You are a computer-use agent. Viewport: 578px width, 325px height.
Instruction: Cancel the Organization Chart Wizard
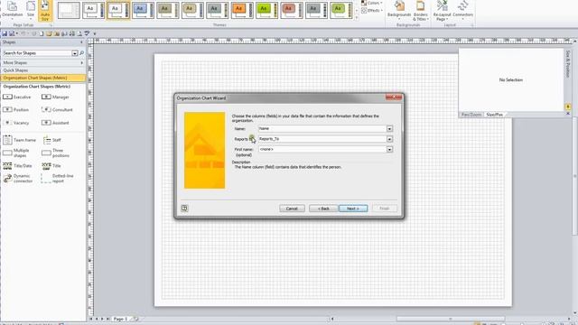(292, 209)
